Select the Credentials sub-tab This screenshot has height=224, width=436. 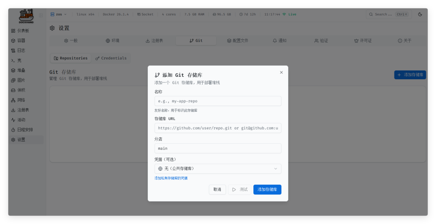coord(111,58)
